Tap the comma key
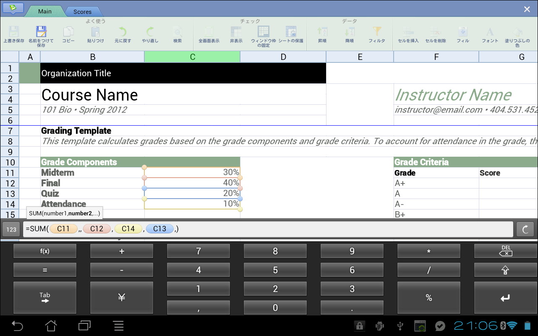Image resolution: width=538 pixels, height=336 pixels. (x=198, y=308)
